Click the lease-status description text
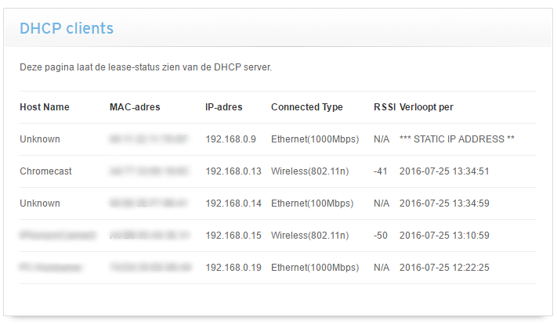This screenshot has width=557, height=324. [x=146, y=68]
